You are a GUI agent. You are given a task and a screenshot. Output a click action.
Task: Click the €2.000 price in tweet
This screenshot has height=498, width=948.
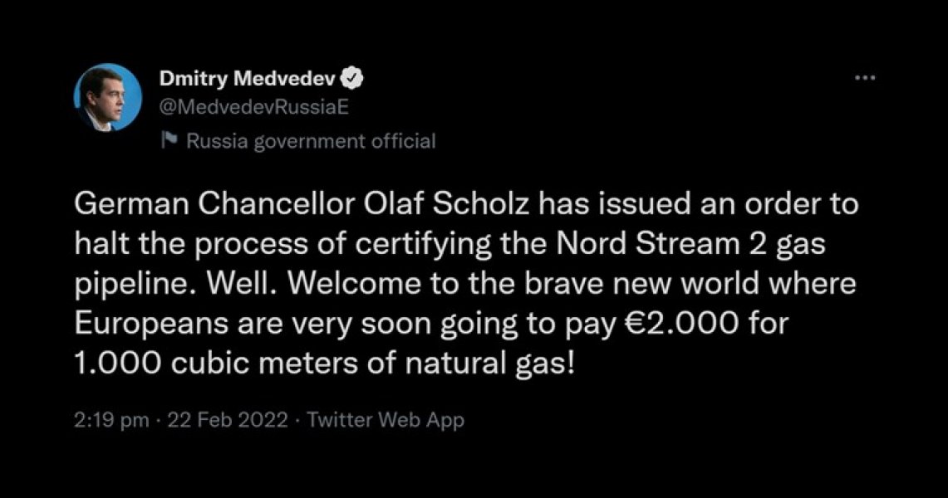pos(680,325)
